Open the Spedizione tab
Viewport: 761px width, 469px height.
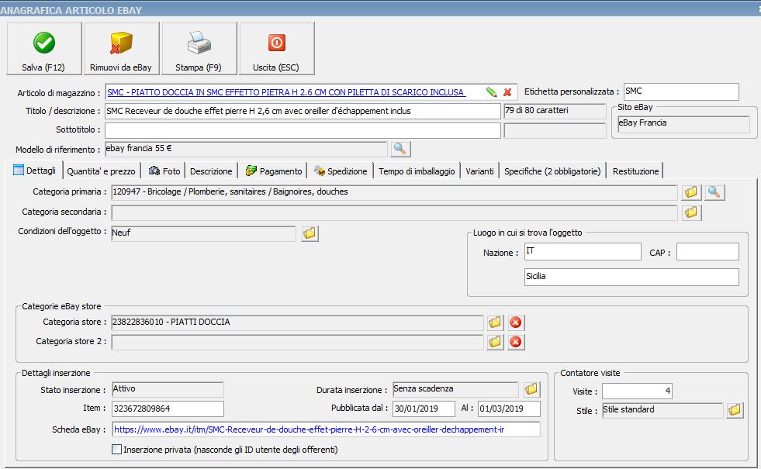click(341, 171)
